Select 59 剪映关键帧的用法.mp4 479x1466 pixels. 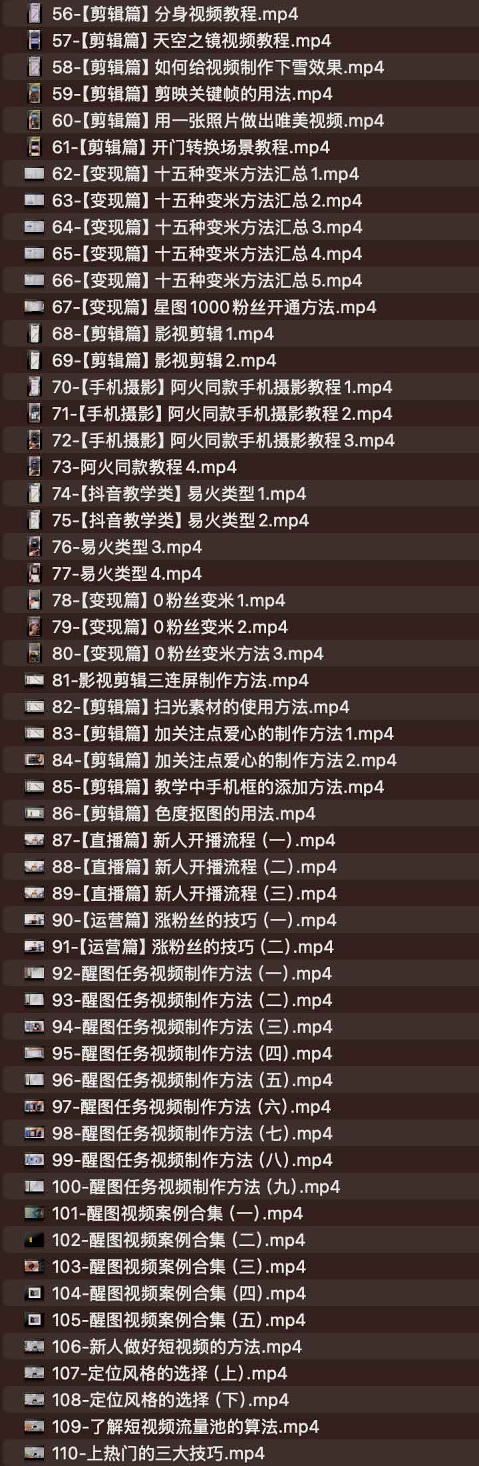click(239, 93)
